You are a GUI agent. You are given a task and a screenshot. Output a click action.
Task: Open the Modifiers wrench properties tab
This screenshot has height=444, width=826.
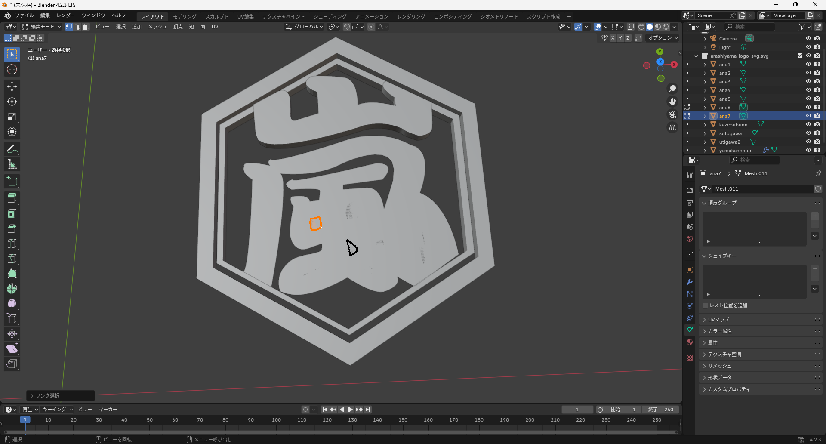(x=690, y=282)
